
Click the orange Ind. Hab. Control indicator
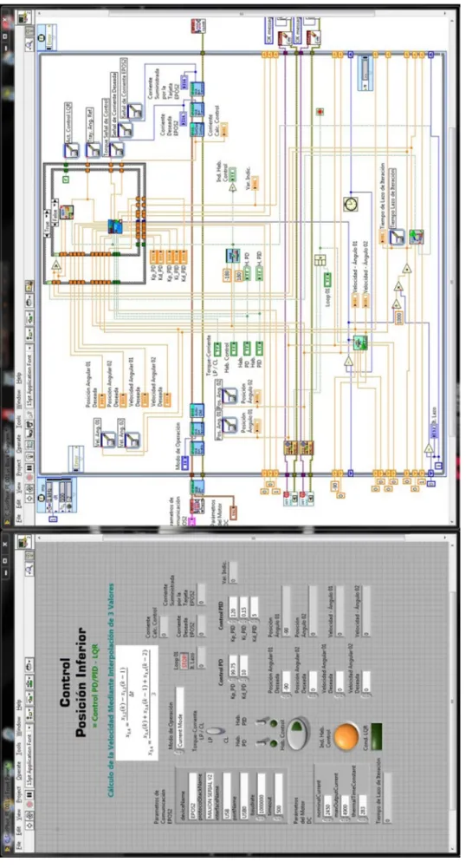tap(346, 735)
